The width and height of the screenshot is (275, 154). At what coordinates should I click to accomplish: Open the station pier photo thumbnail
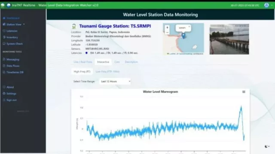pos(229,39)
